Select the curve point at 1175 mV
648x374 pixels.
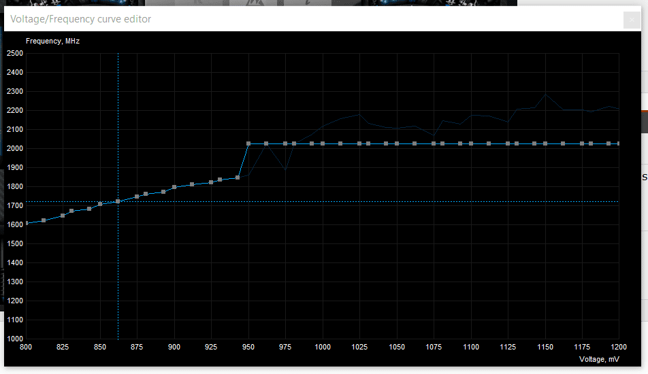[x=582, y=143]
